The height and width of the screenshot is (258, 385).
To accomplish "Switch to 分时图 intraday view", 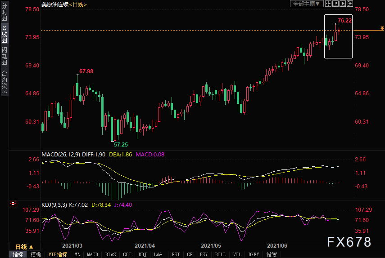I will (4, 12).
